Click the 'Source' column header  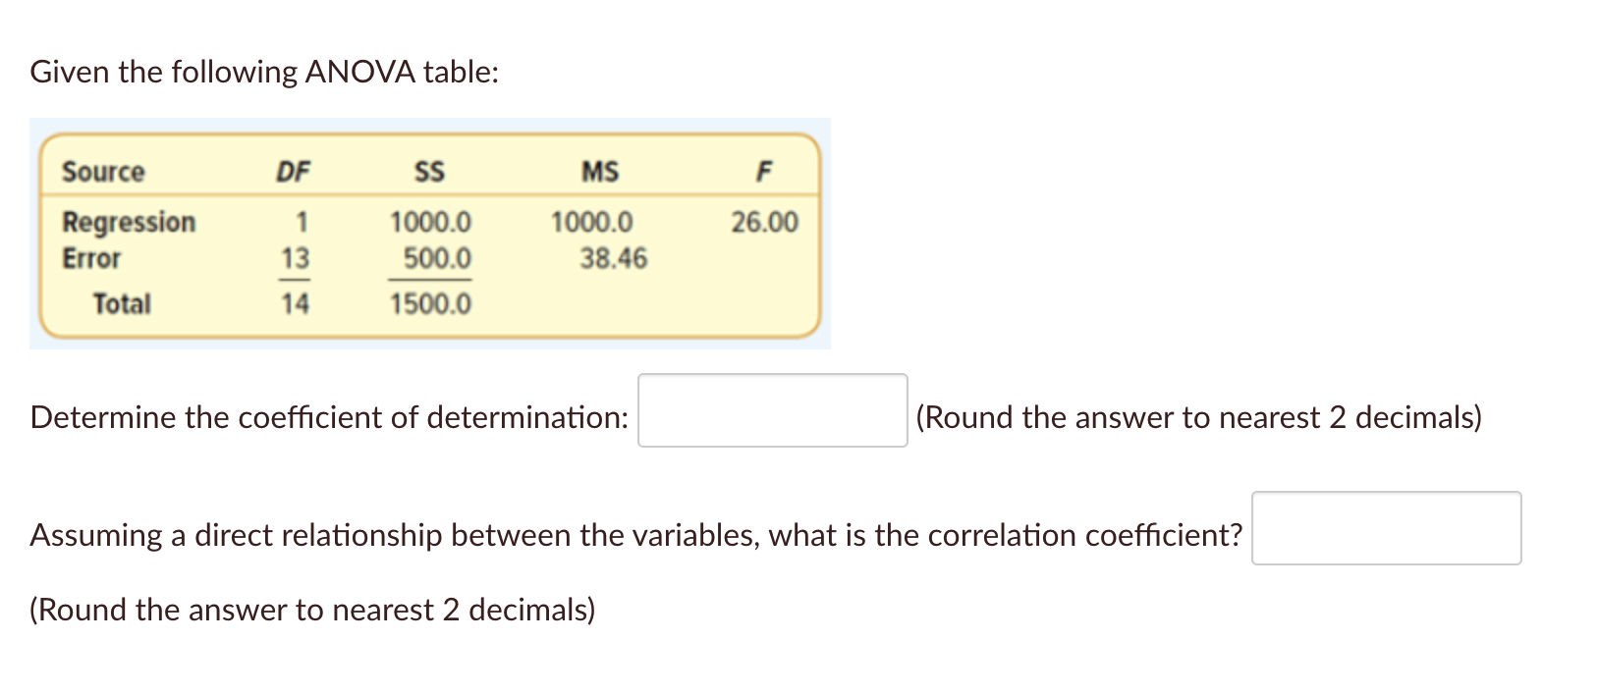pyautogui.click(x=102, y=173)
